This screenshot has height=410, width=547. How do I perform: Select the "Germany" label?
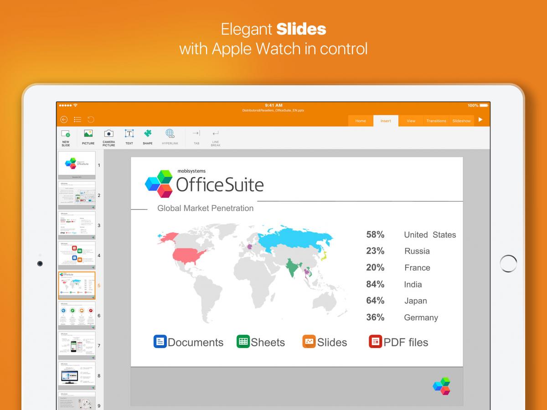click(x=421, y=318)
